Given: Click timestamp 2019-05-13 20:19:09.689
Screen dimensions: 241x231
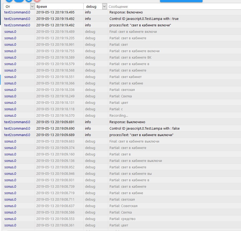Looking at the screenshot, I should (x=55, y=135).
